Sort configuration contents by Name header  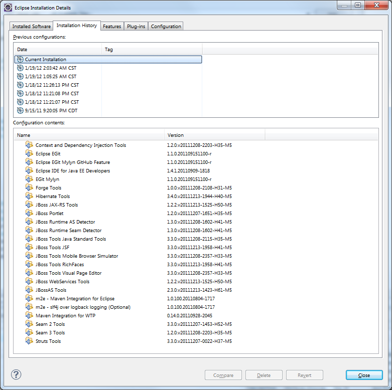click(x=89, y=135)
